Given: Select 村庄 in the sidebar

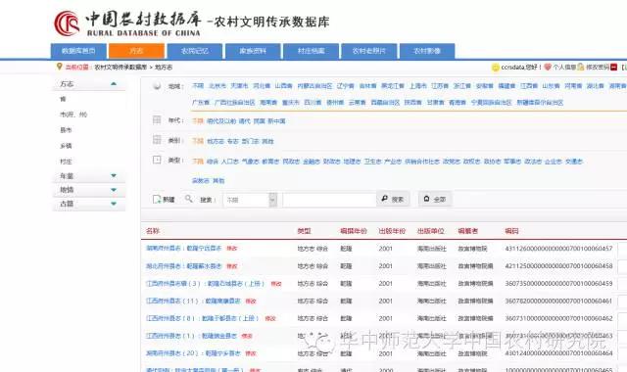Looking at the screenshot, I should point(66,162).
